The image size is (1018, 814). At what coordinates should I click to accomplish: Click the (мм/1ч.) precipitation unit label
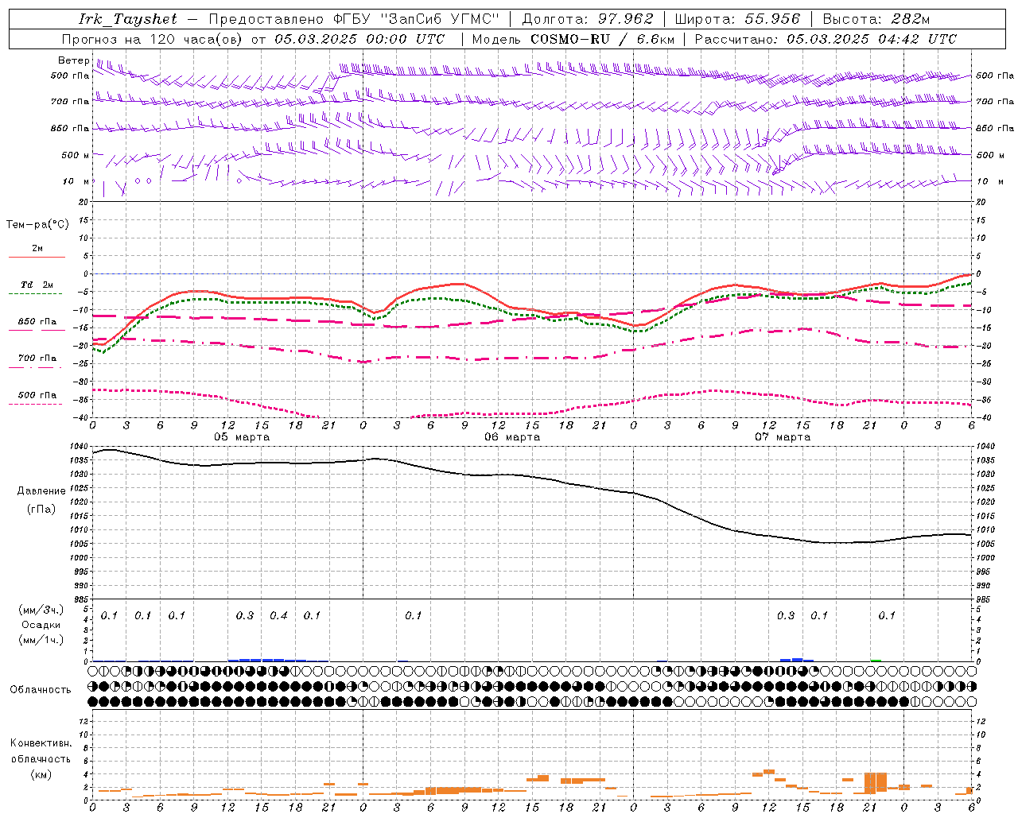tap(41, 640)
